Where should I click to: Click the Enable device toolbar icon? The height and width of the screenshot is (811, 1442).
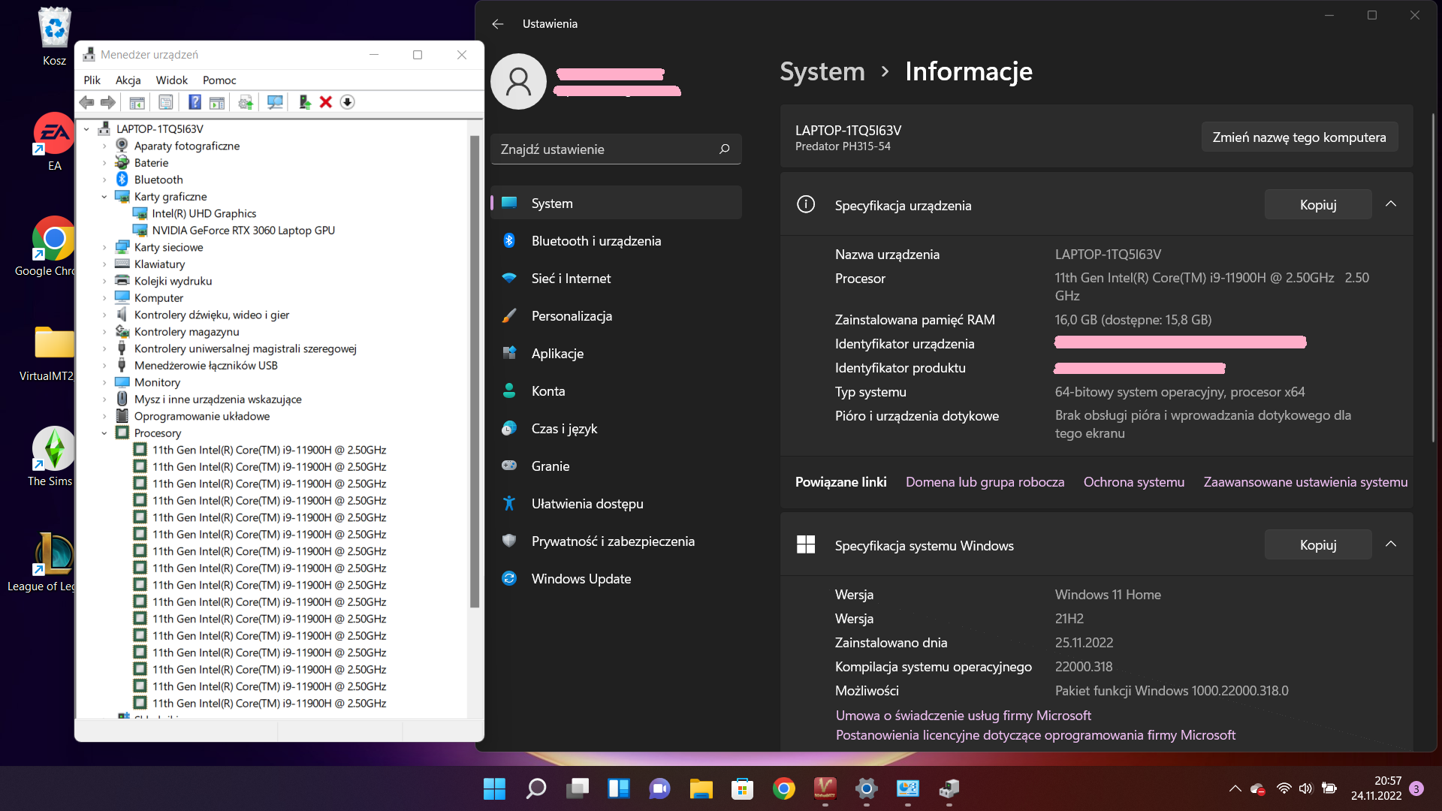[x=304, y=102]
